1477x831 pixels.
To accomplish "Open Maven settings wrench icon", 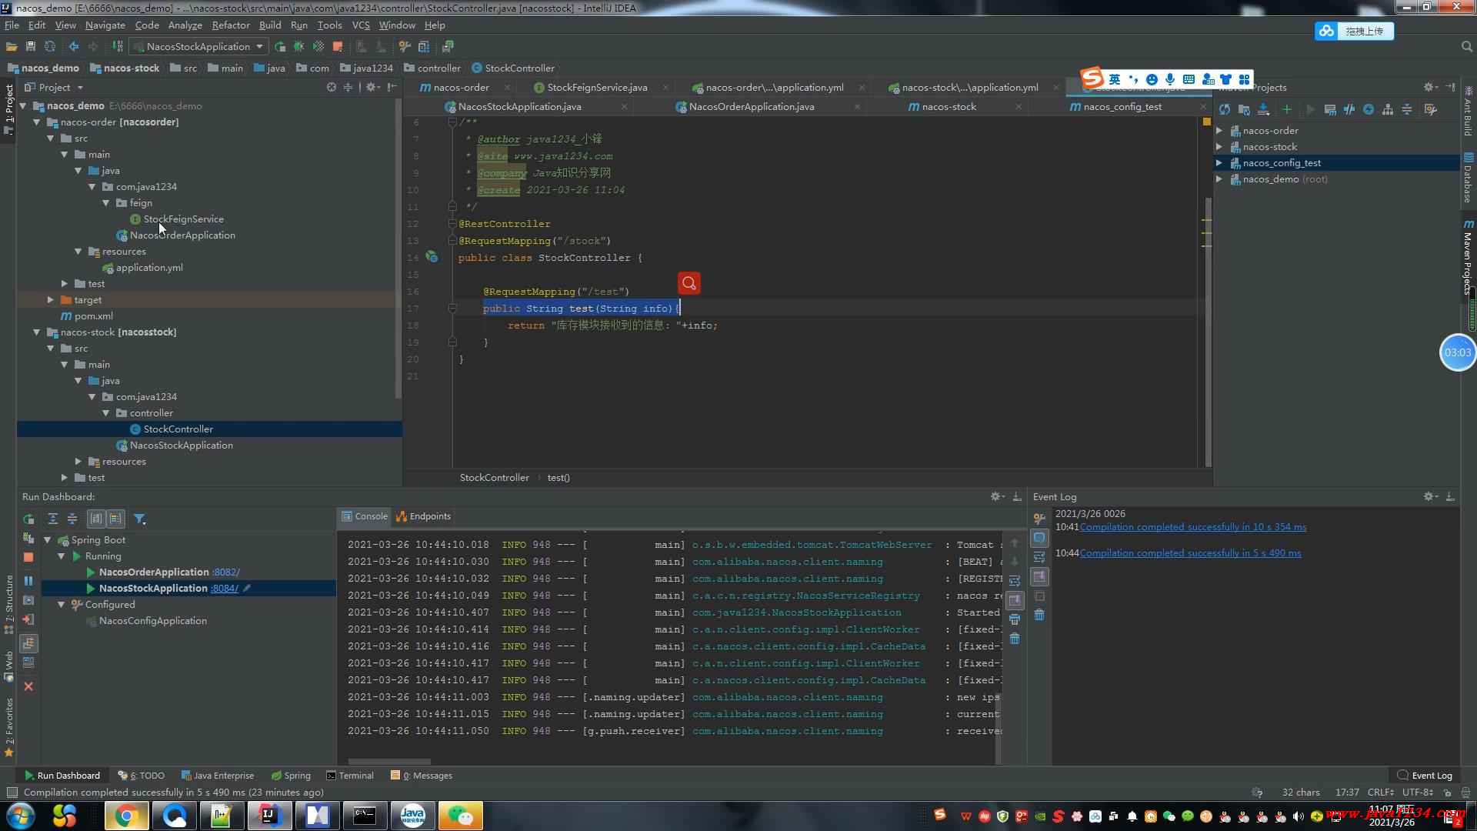I will pos(1430,110).
